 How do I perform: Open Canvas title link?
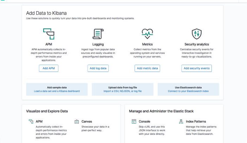(87, 122)
